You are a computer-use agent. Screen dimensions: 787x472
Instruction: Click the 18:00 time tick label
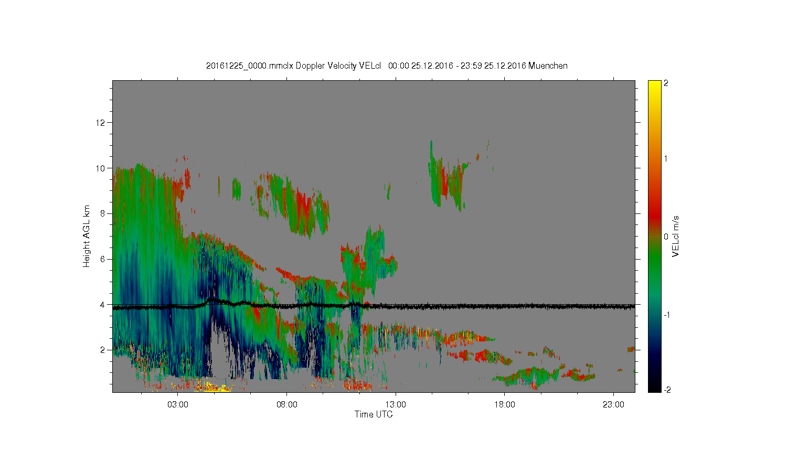505,405
